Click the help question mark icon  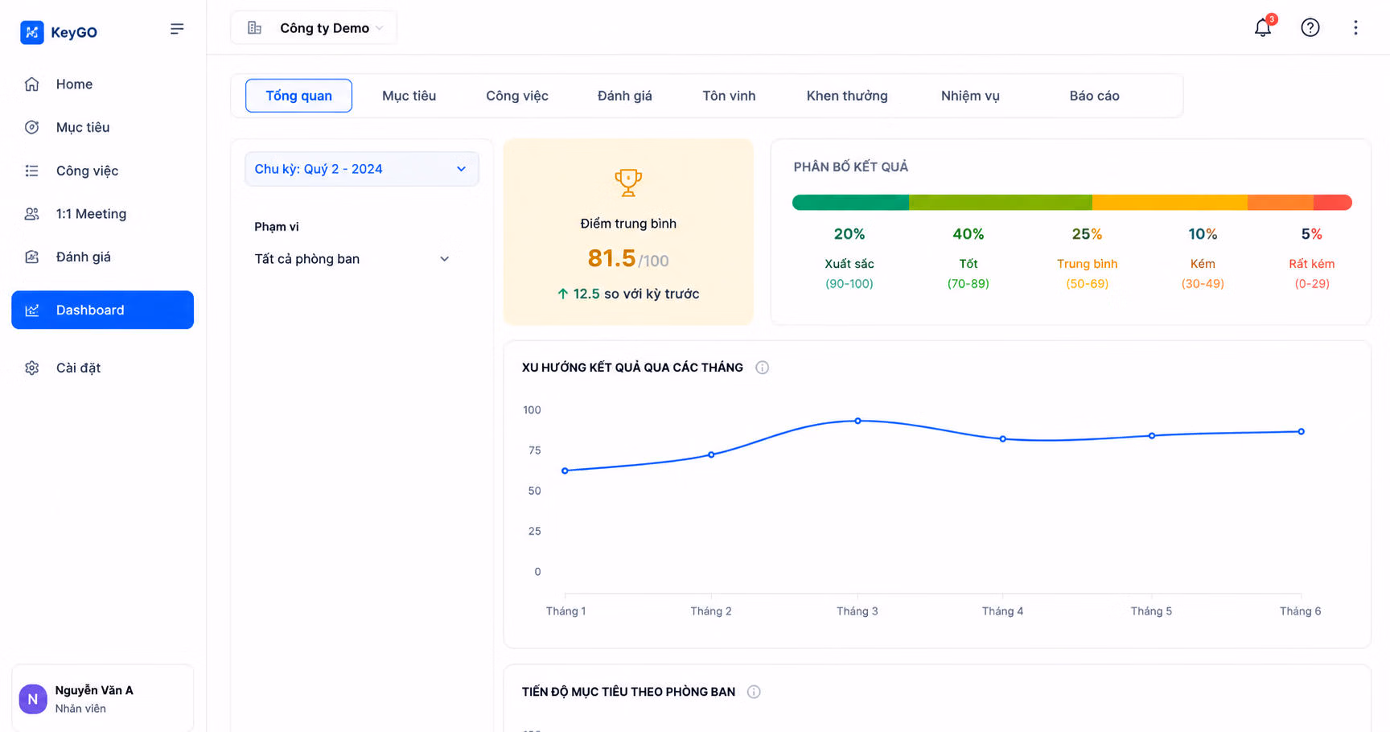point(1310,27)
